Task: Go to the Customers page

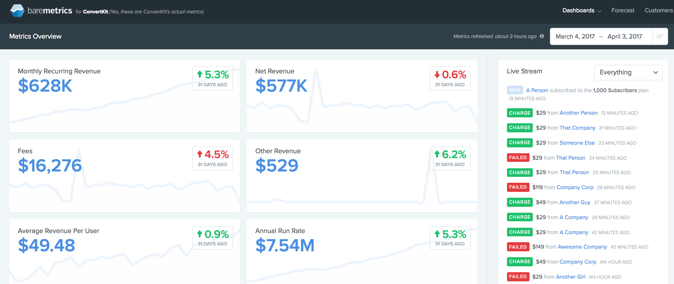Action: 659,10
